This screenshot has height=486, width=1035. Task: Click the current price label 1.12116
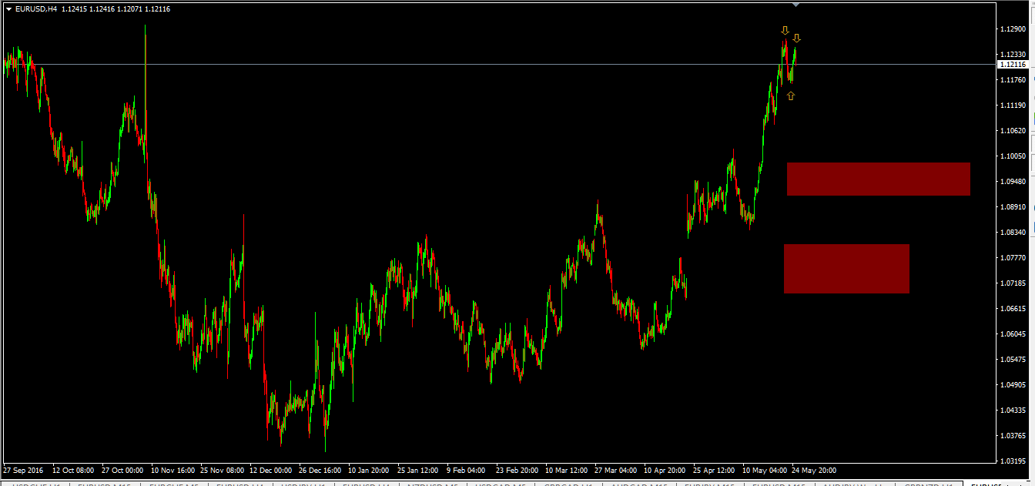point(1012,65)
